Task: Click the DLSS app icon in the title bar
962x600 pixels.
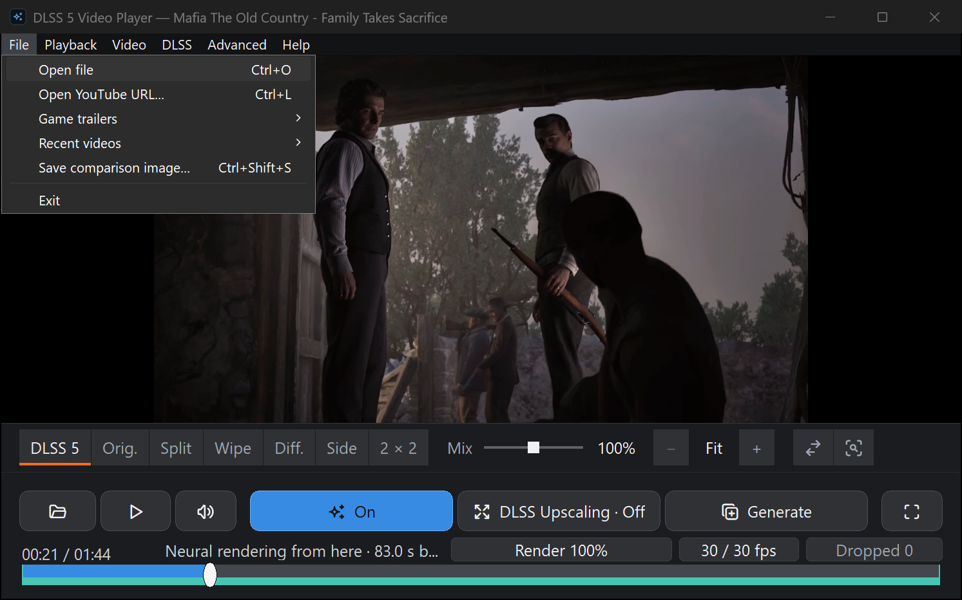Action: [18, 17]
